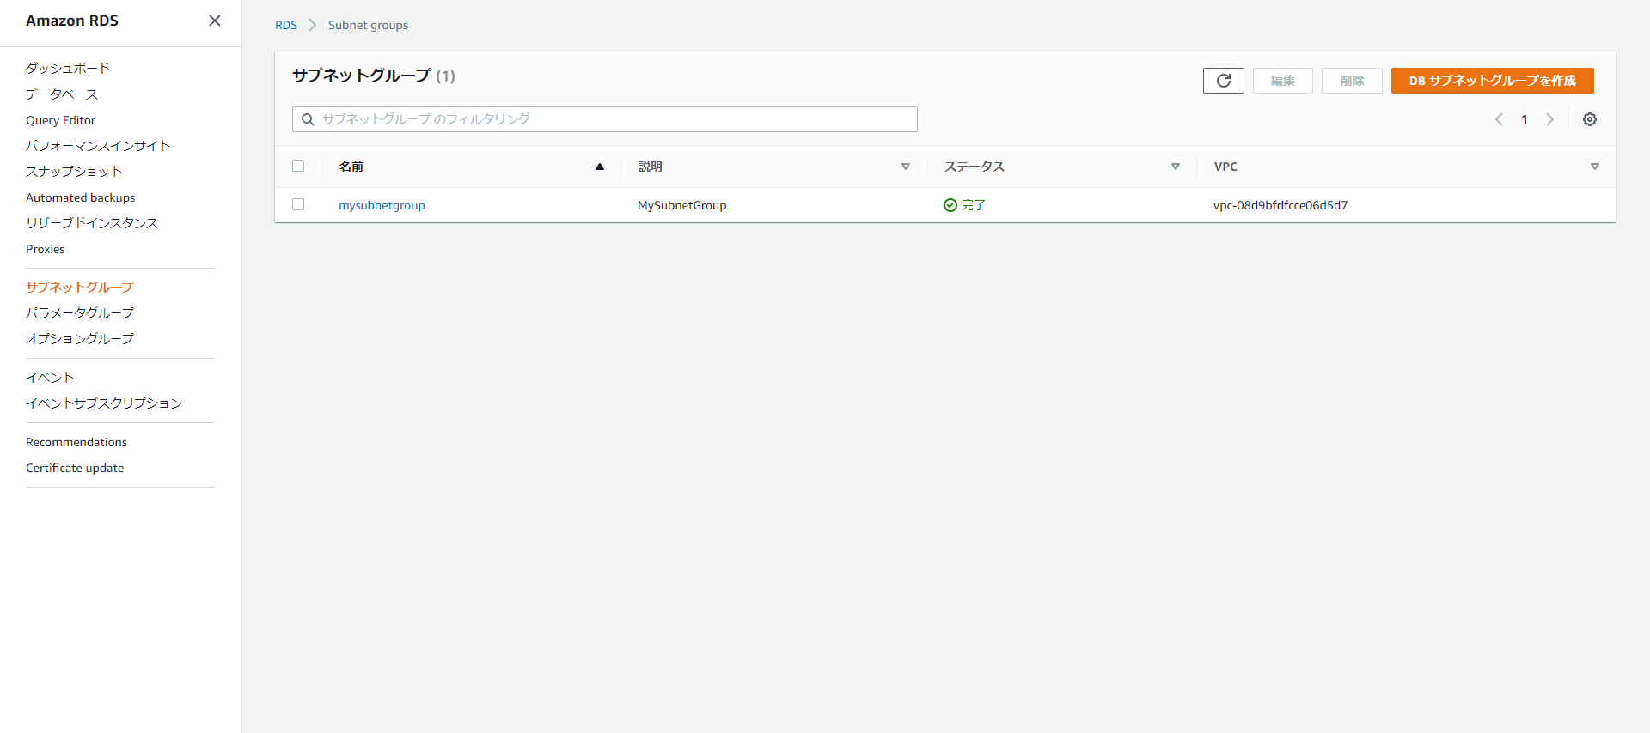Screen dimensions: 1650x733
Task: Go to previous page arrow
Action: click(1499, 119)
